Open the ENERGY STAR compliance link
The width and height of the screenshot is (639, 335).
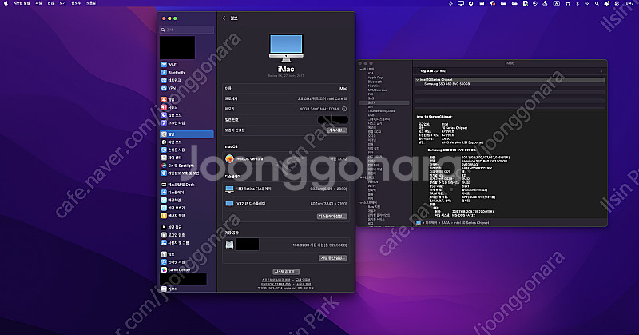[276, 284]
